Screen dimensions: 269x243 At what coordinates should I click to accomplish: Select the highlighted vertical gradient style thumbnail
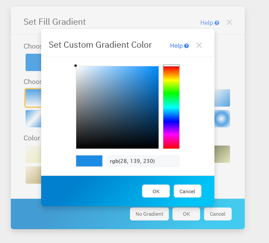pyautogui.click(x=33, y=97)
